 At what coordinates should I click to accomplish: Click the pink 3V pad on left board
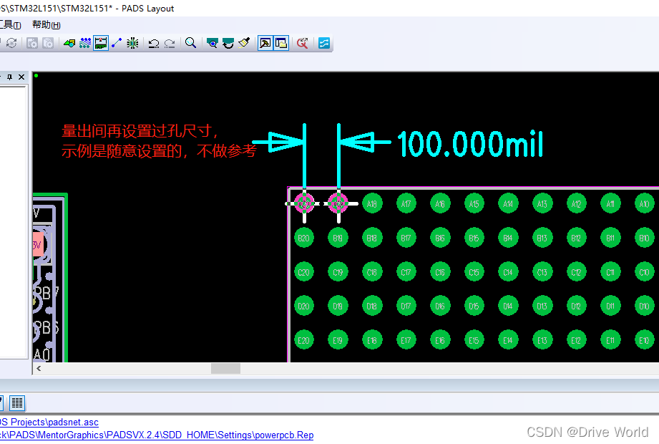(x=37, y=245)
